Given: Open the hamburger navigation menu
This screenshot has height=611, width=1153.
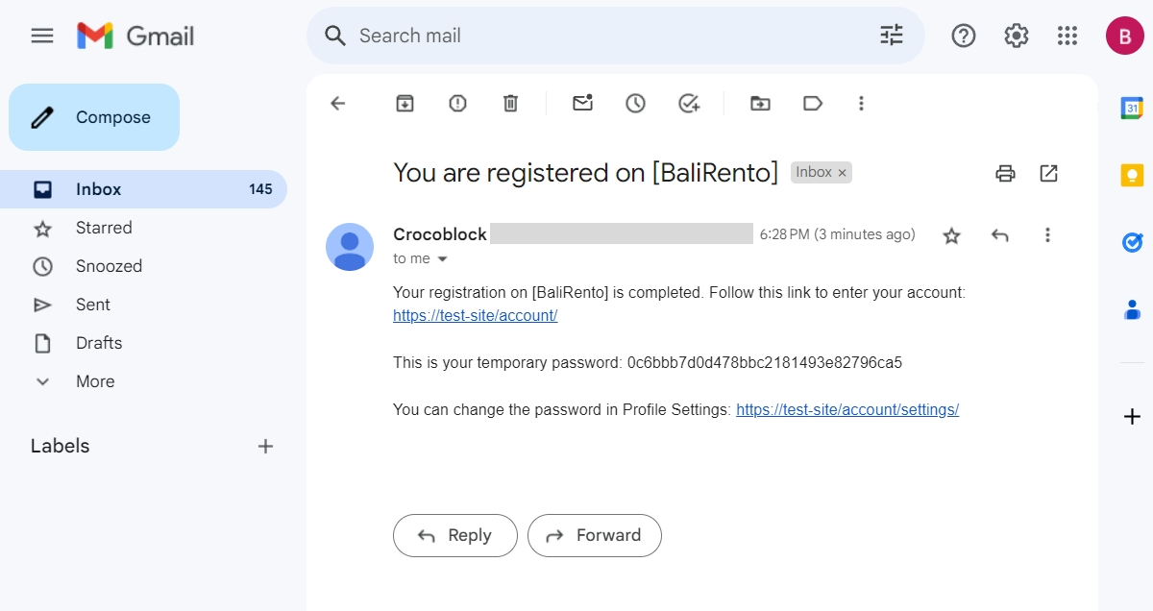Looking at the screenshot, I should tap(41, 35).
